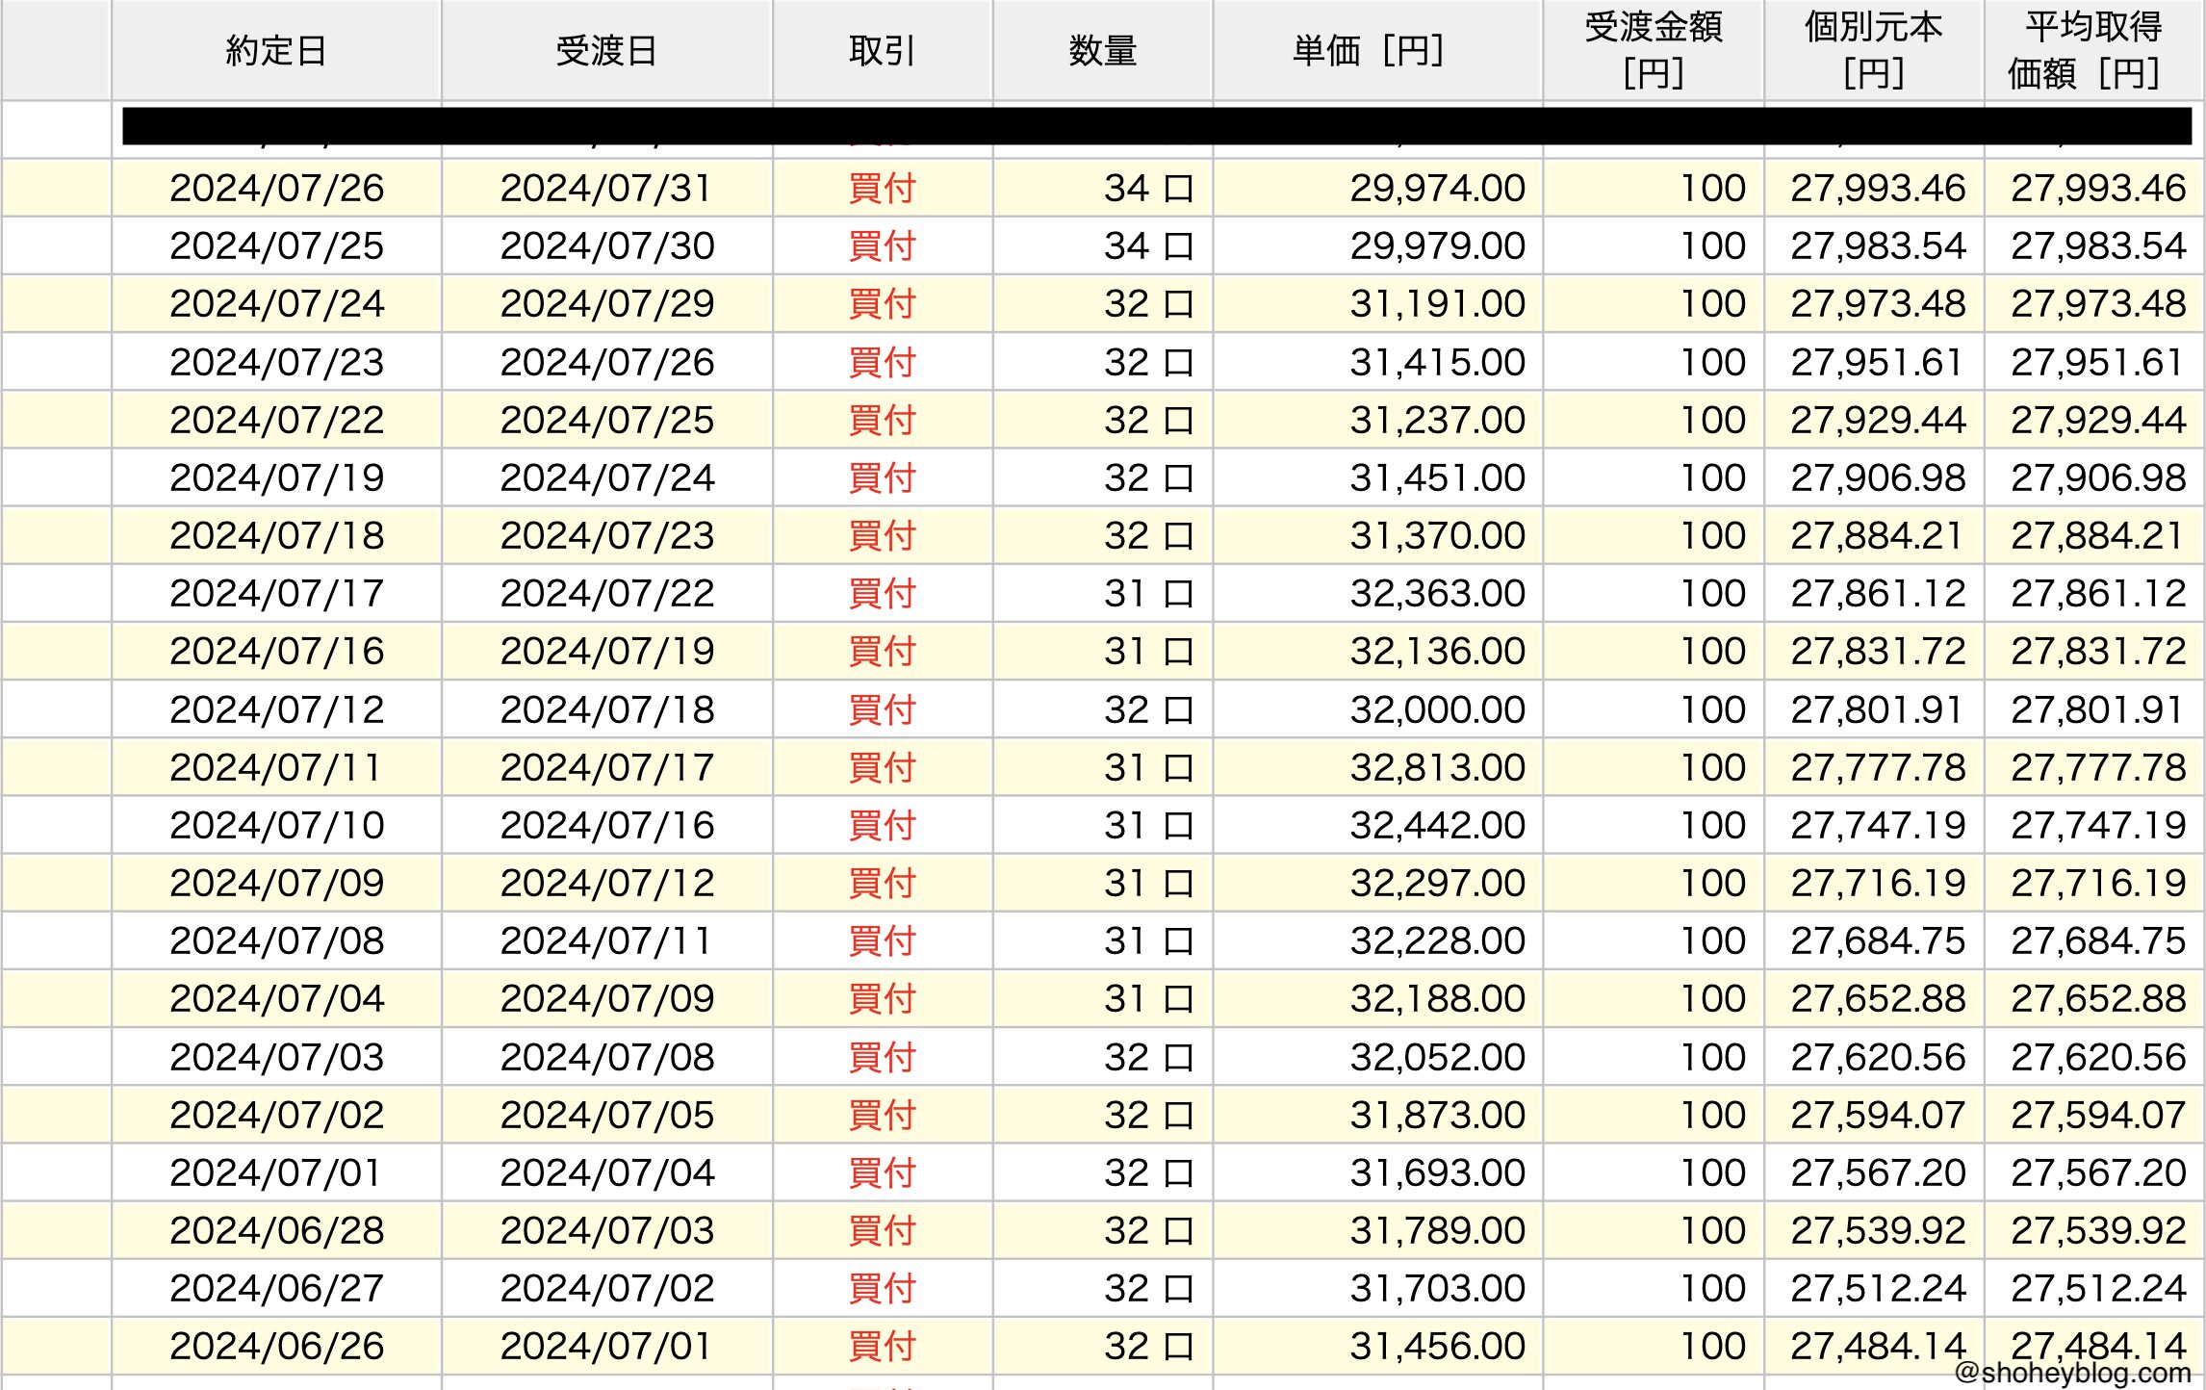
Task: Click the 受渡金額 [円] column header
Action: 1654,50
